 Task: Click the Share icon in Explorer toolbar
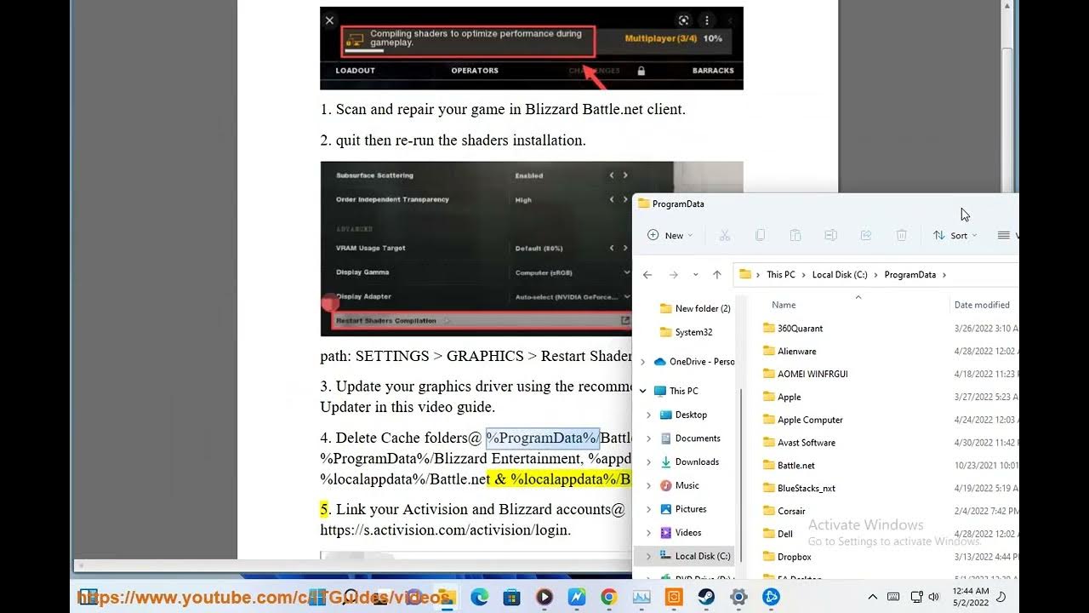point(866,235)
